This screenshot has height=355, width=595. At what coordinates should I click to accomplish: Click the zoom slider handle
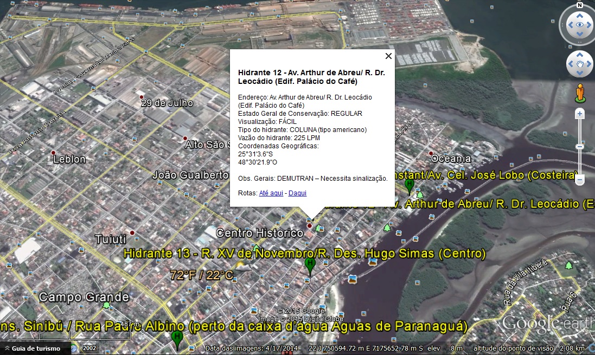click(x=580, y=147)
